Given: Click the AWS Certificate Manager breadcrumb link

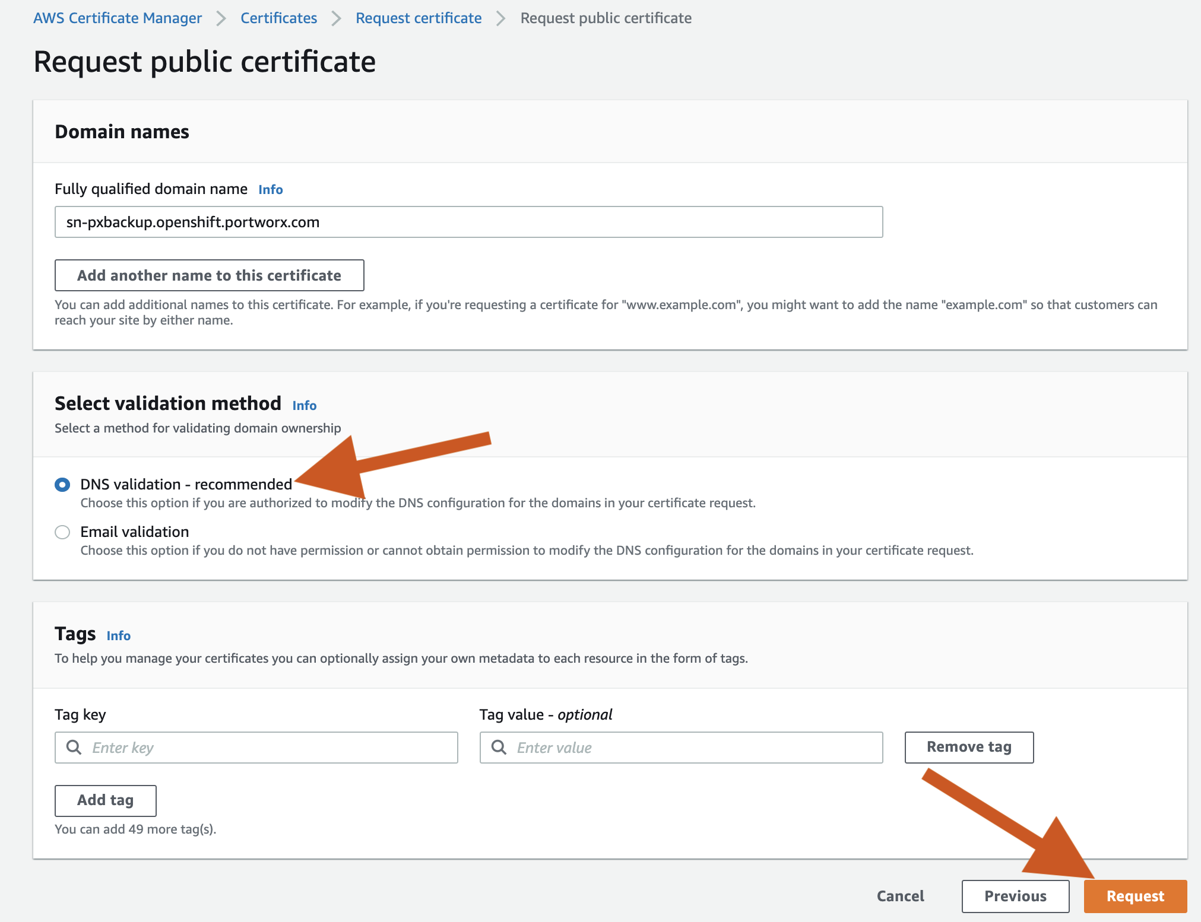Looking at the screenshot, I should coord(118,17).
